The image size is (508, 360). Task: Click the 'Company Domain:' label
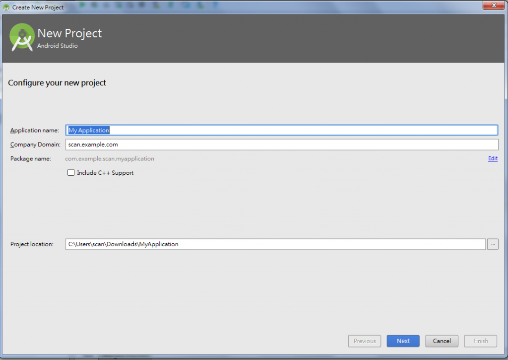[35, 144]
